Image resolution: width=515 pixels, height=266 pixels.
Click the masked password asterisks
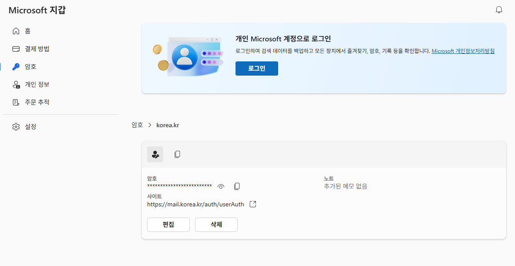tap(180, 186)
